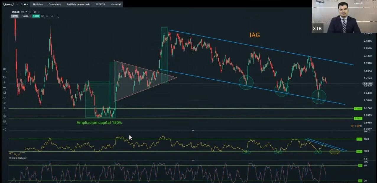This screenshot has height=183, width=377.
Task: Zoom out the chart with minus magnifier
Action: pos(47,16)
